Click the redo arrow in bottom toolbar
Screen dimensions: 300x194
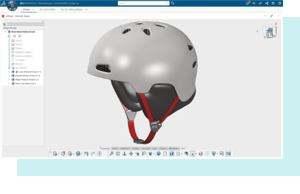point(93,153)
